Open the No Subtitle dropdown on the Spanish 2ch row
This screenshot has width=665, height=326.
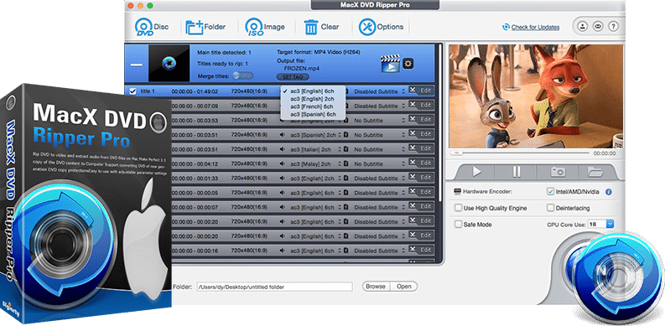pyautogui.click(x=380, y=135)
